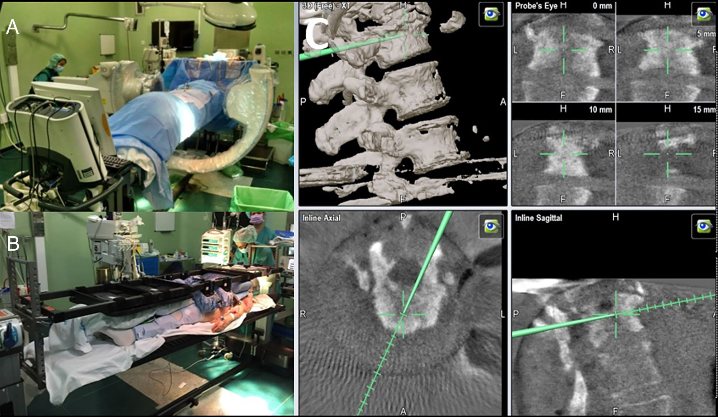Screen dimensions: 718x417
Task: Click the Inline Sagittal view label
Action: coord(538,218)
